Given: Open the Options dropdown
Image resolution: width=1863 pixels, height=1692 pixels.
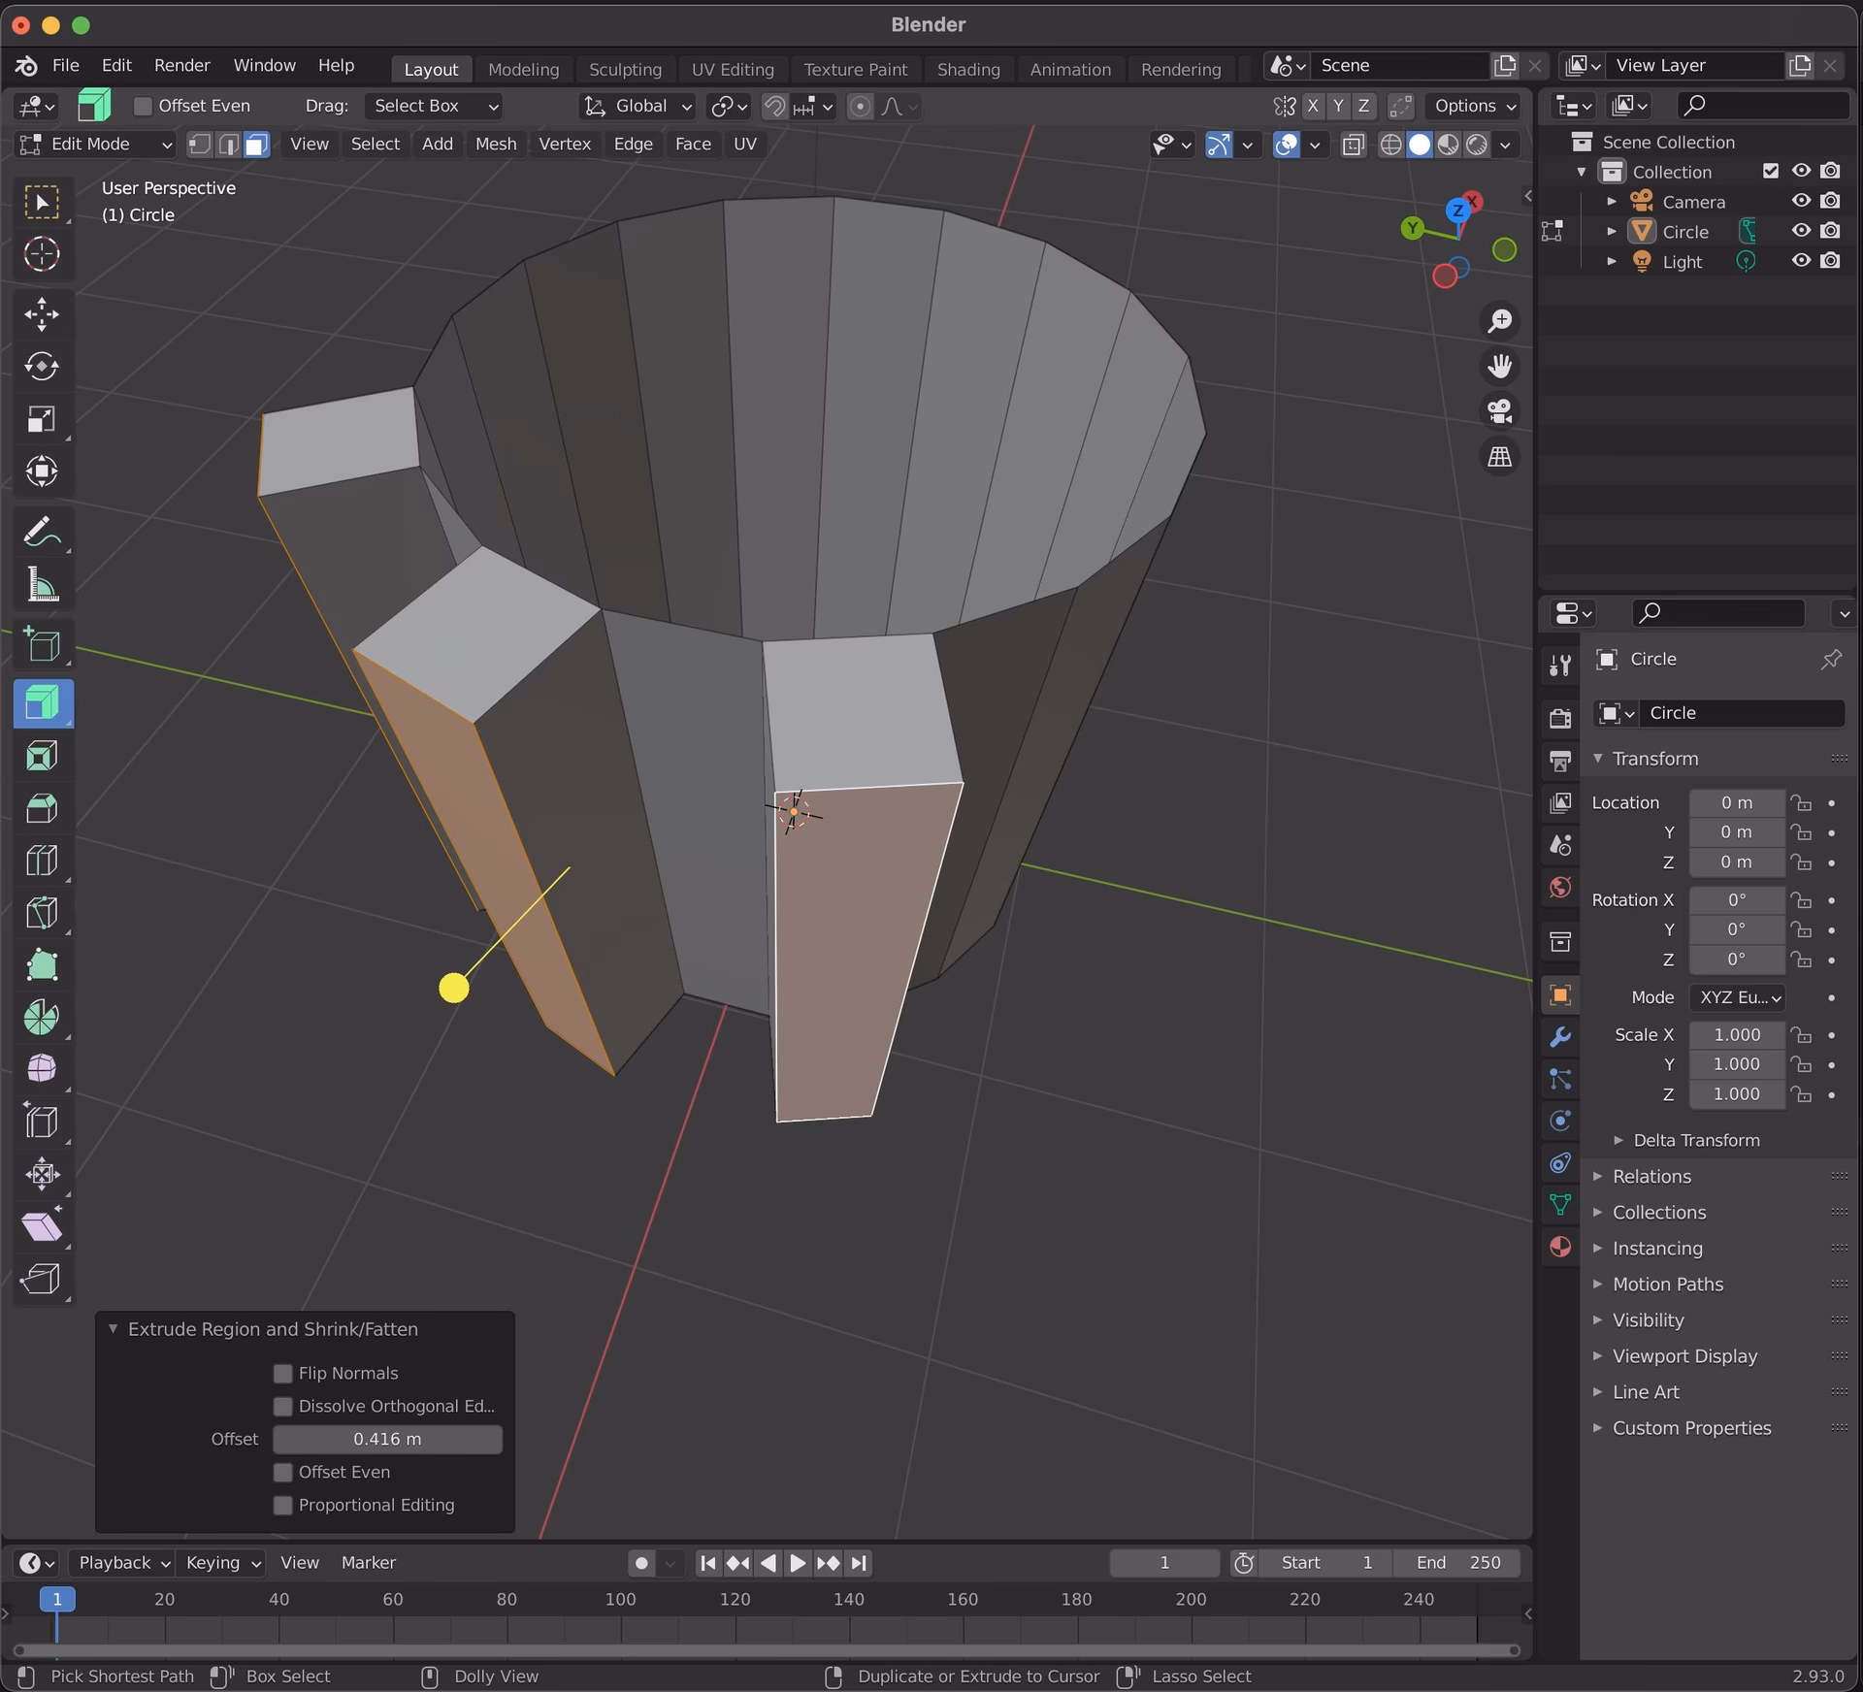Looking at the screenshot, I should click(x=1475, y=106).
